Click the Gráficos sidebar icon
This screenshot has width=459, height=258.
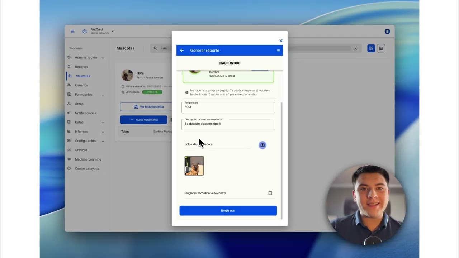[69, 150]
